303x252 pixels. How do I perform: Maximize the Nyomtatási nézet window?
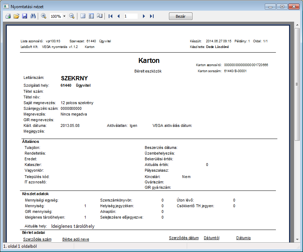point(282,7)
